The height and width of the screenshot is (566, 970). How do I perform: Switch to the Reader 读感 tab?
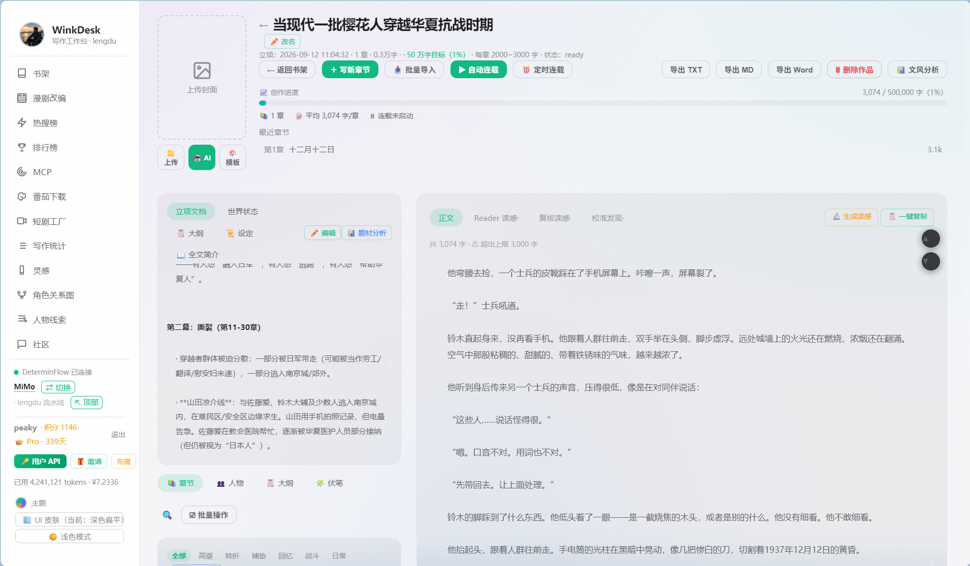(x=496, y=218)
